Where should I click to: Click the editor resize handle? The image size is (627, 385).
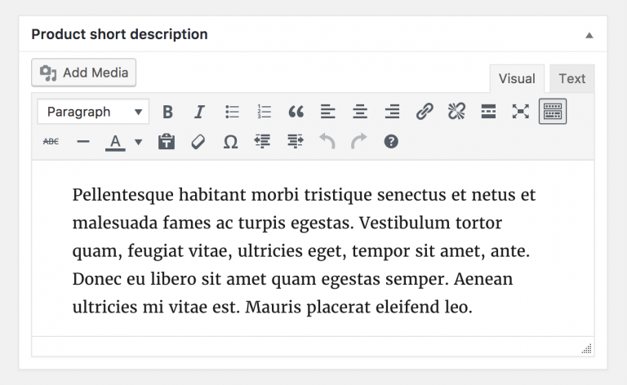click(x=587, y=348)
